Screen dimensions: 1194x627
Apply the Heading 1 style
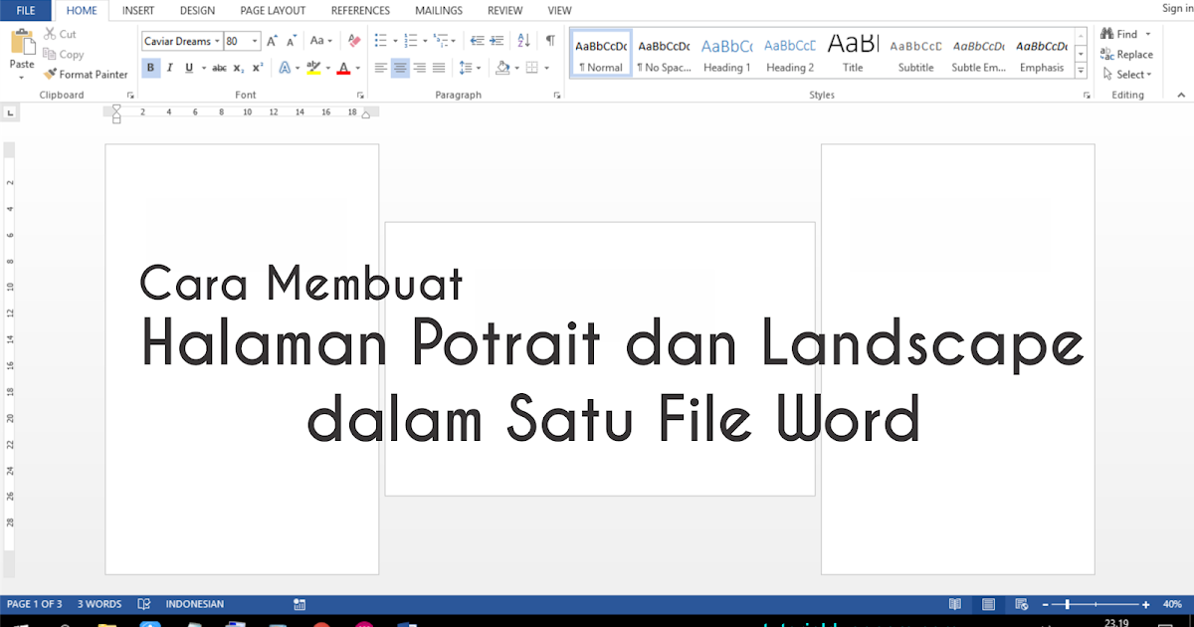[726, 55]
